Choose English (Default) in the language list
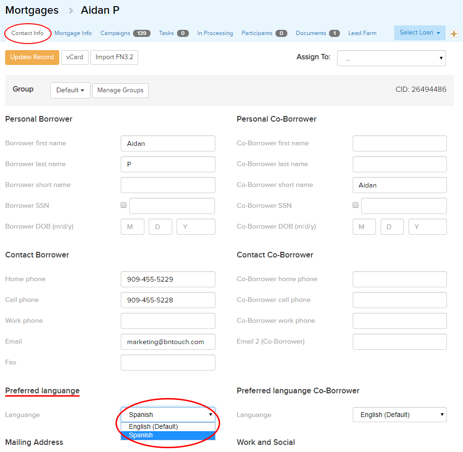Viewport: 463px width, 452px height. pos(168,426)
